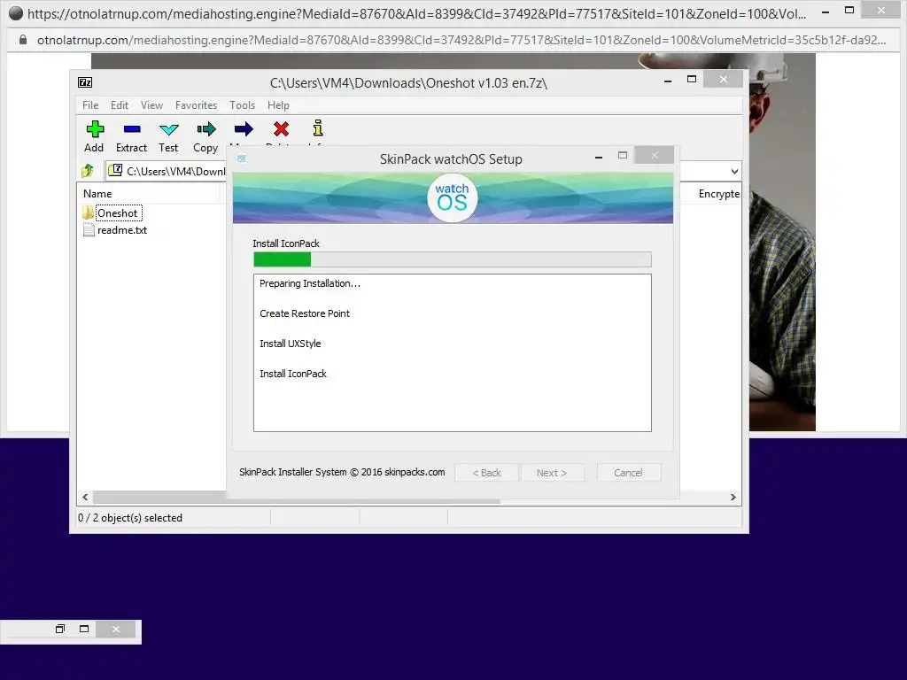This screenshot has height=680, width=907.
Task: Click the round browser favicon in title bar
Action: click(x=16, y=13)
